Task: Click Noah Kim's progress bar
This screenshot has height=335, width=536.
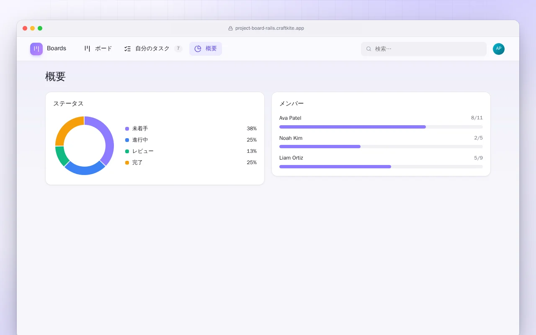Action: (x=381, y=147)
